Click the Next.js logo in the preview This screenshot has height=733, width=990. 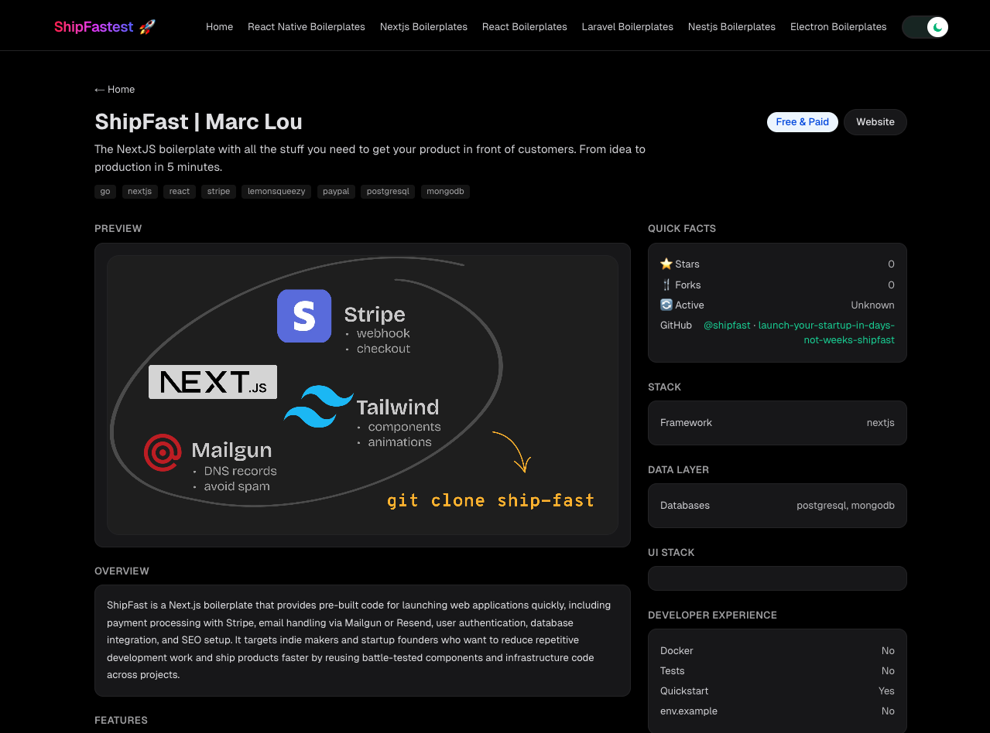point(212,381)
